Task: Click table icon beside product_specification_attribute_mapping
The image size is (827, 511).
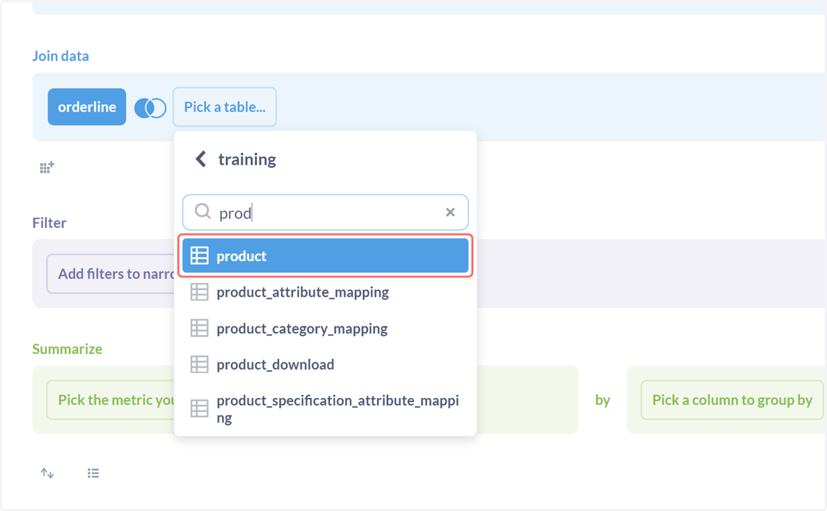Action: [199, 408]
